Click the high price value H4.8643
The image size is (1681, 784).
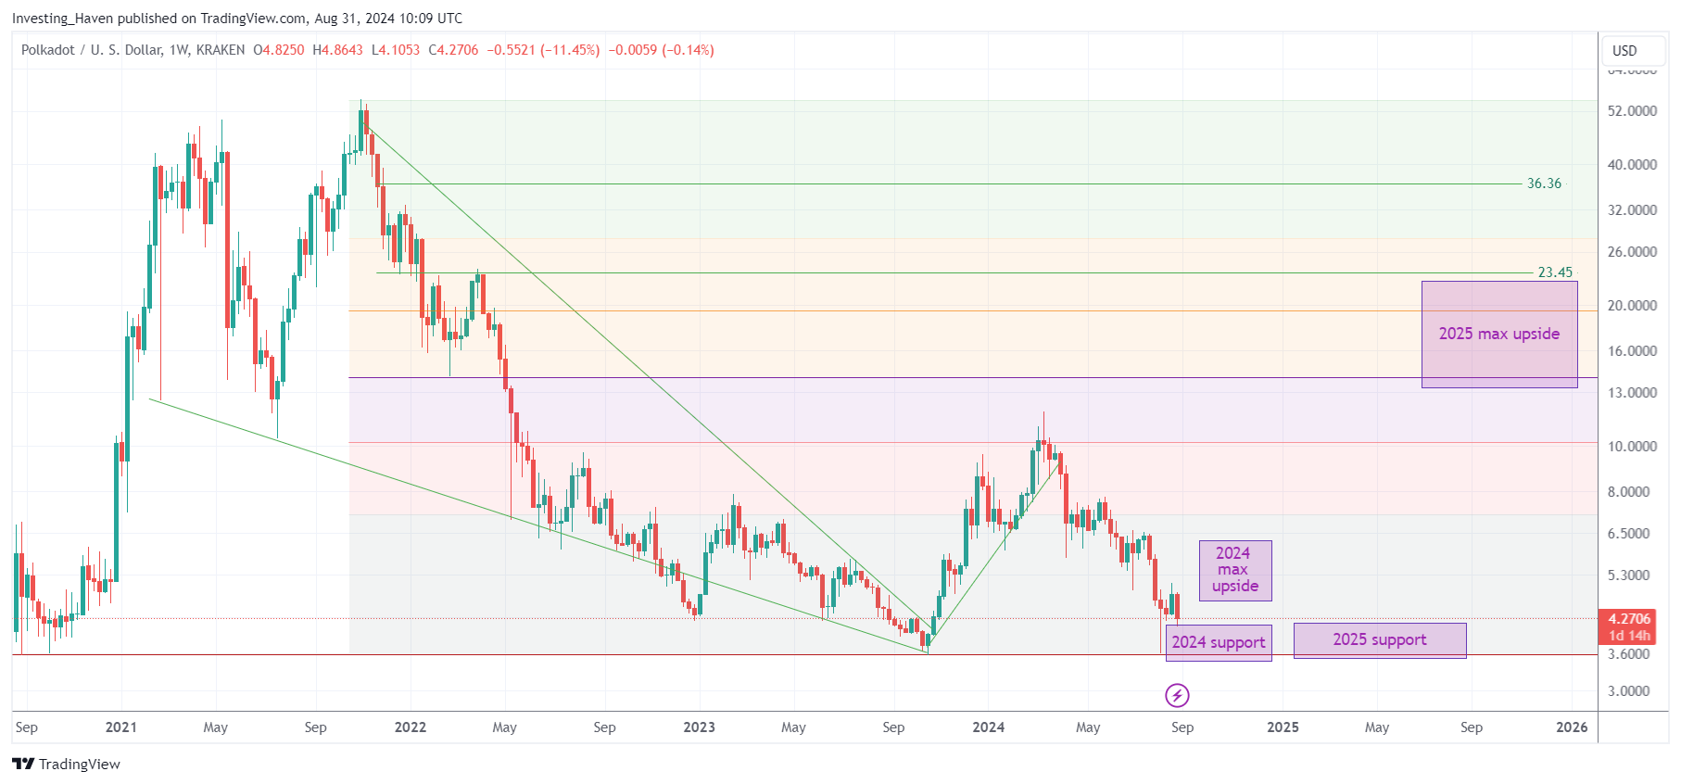click(337, 50)
